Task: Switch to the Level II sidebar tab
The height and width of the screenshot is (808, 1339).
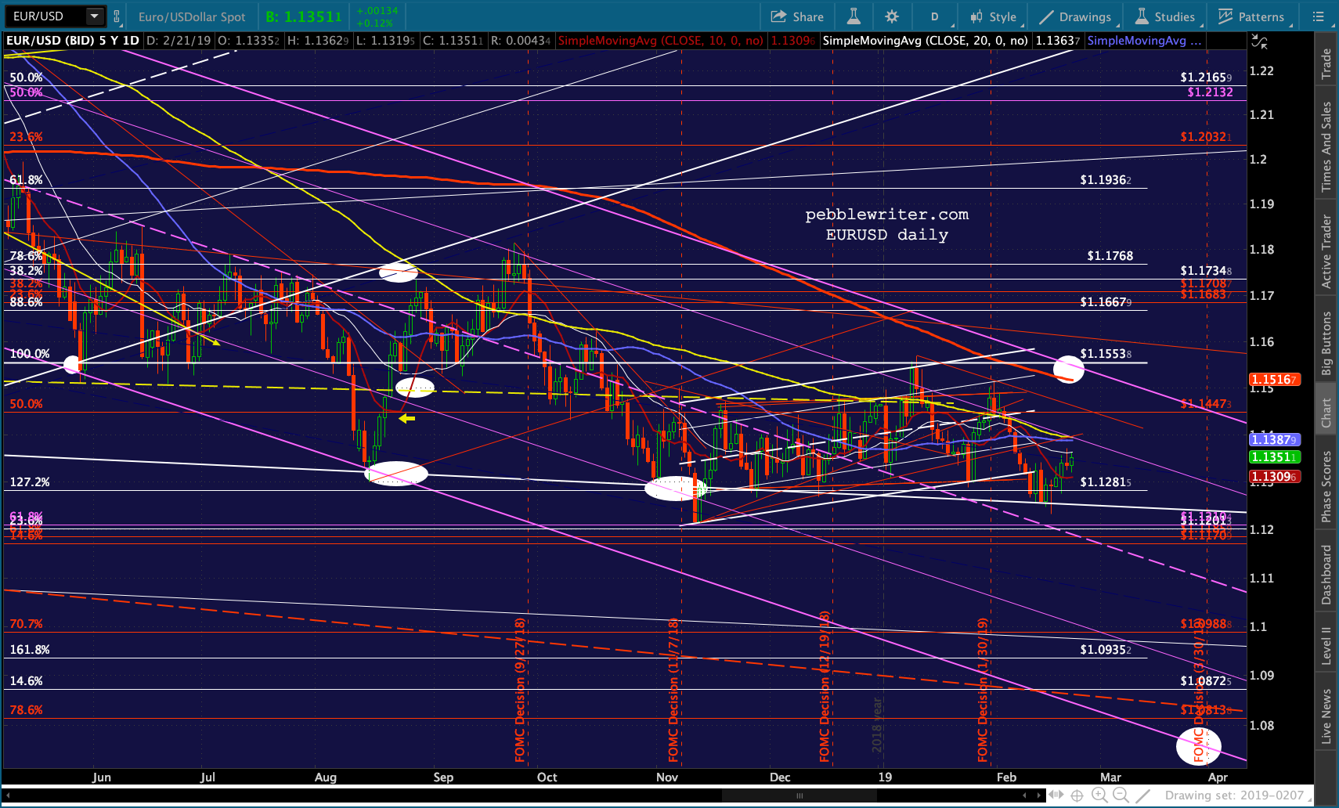Action: tap(1326, 645)
